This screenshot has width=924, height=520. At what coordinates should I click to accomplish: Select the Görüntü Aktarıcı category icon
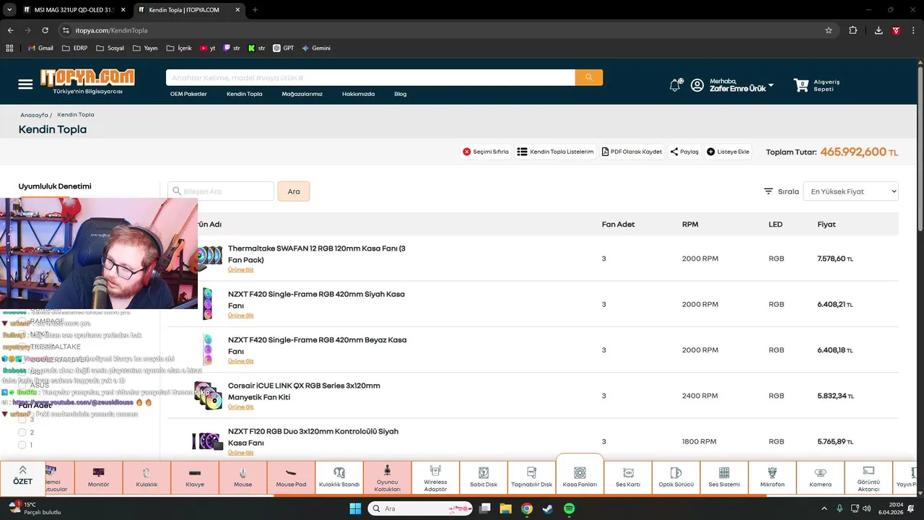[868, 469]
